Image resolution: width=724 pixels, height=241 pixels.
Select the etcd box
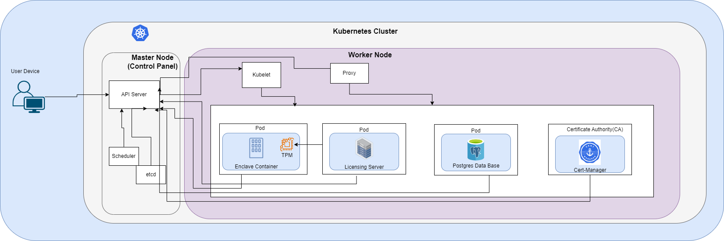[151, 175]
